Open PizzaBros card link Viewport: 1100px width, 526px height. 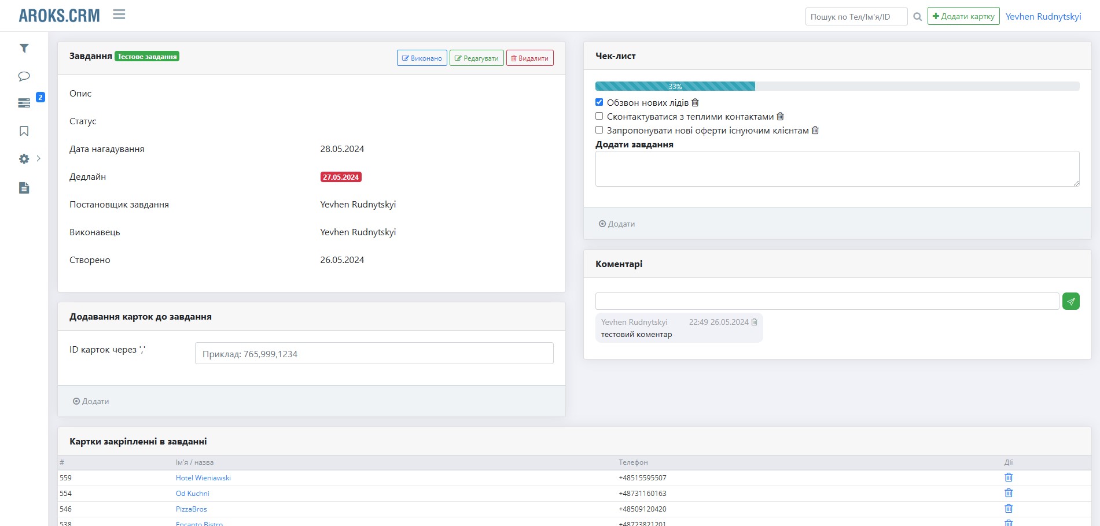click(192, 509)
